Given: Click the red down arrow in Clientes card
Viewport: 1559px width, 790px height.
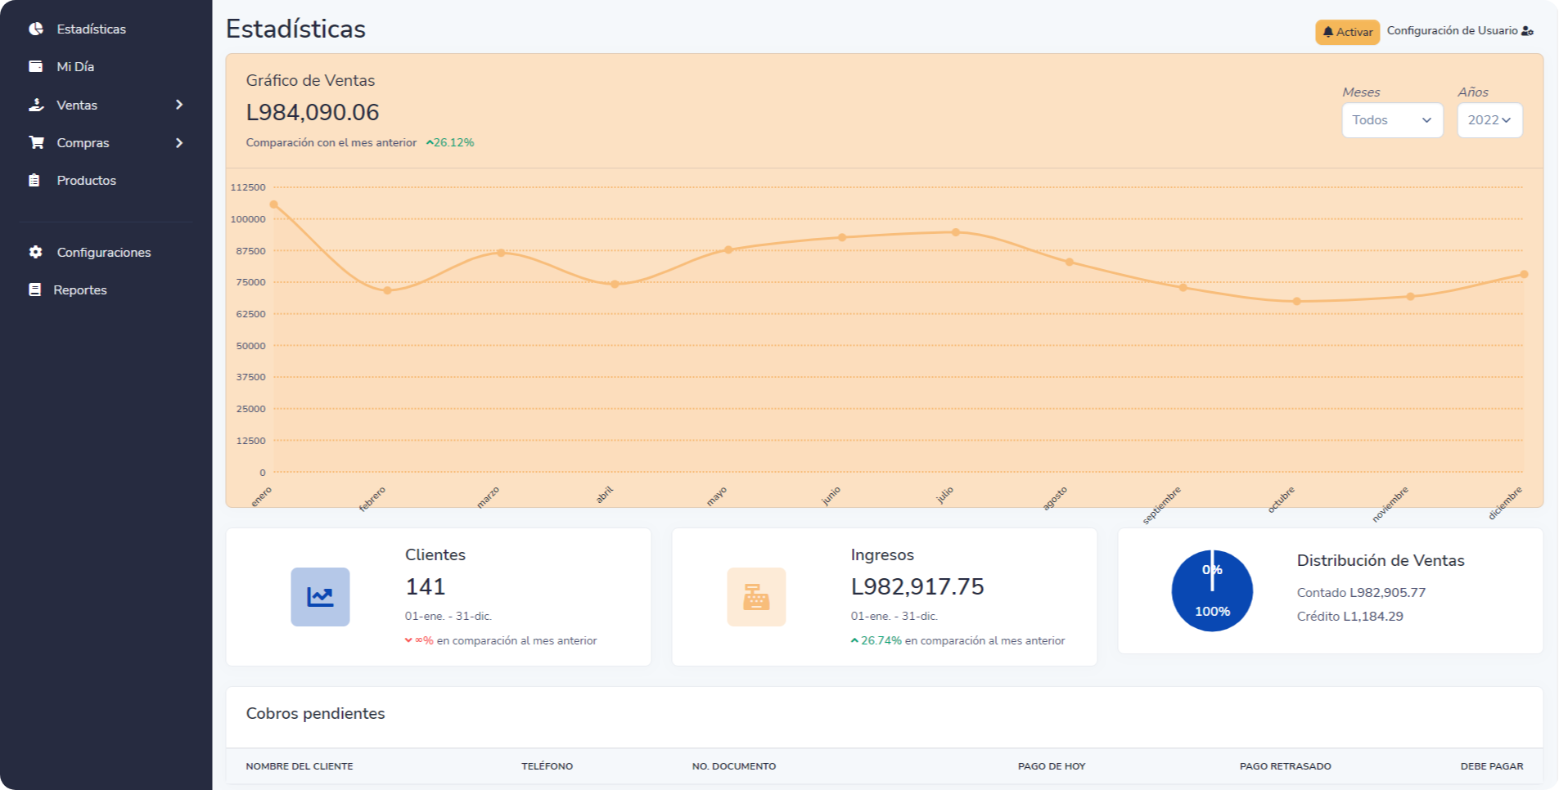Looking at the screenshot, I should 408,640.
